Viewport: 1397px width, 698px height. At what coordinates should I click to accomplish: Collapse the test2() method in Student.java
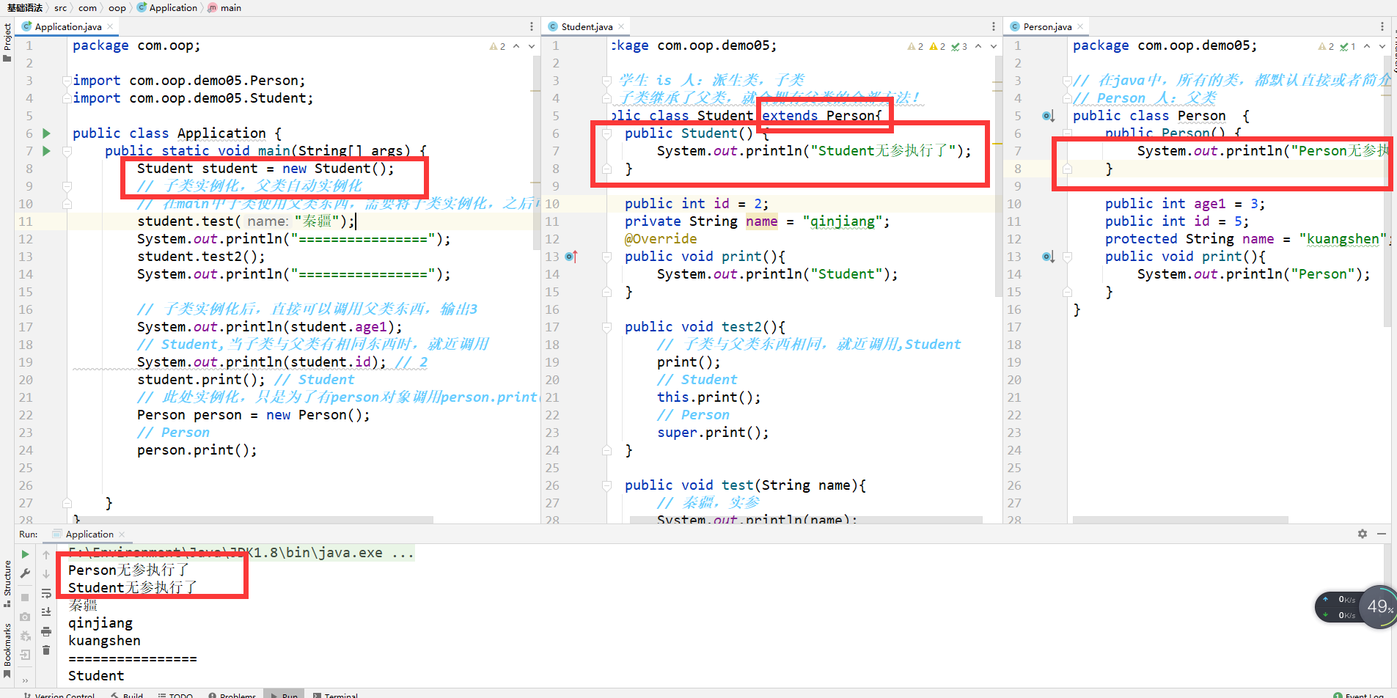pos(606,327)
